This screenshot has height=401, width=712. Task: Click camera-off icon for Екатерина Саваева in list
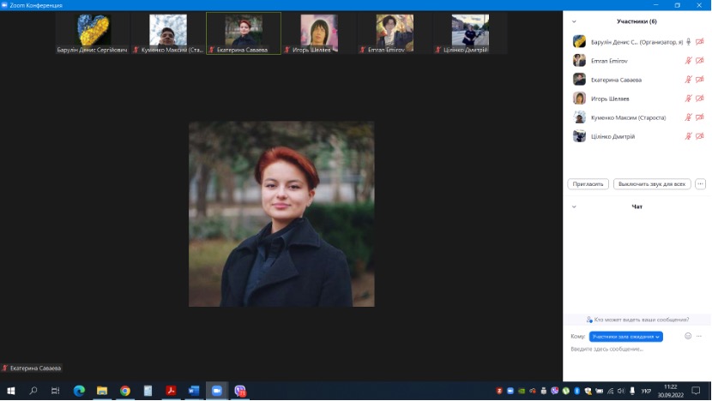point(700,80)
